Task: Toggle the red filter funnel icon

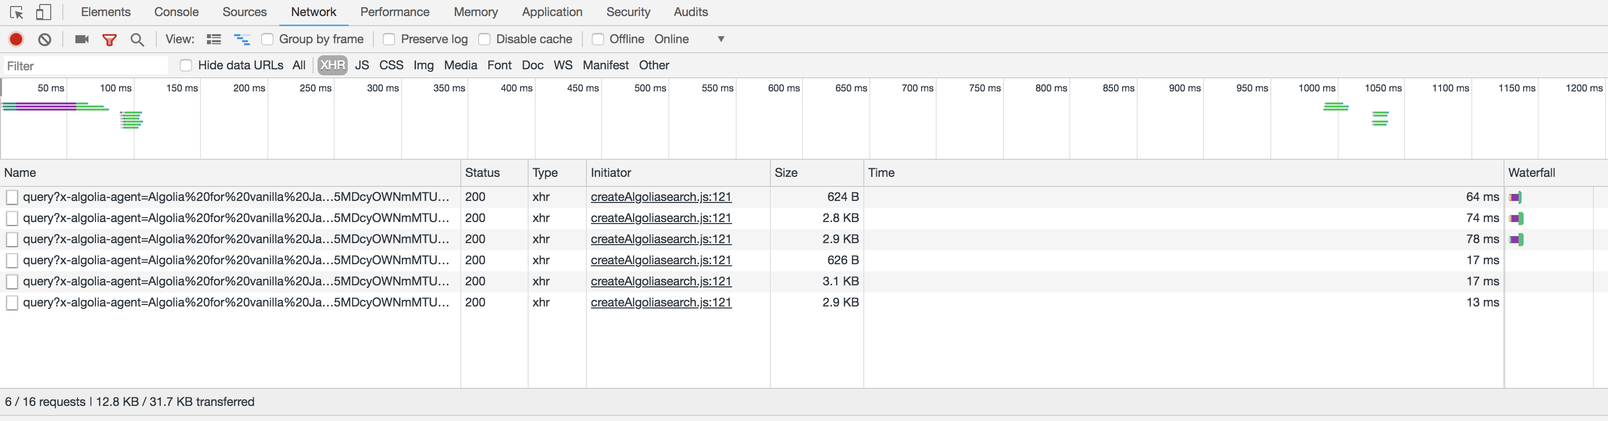Action: click(109, 39)
